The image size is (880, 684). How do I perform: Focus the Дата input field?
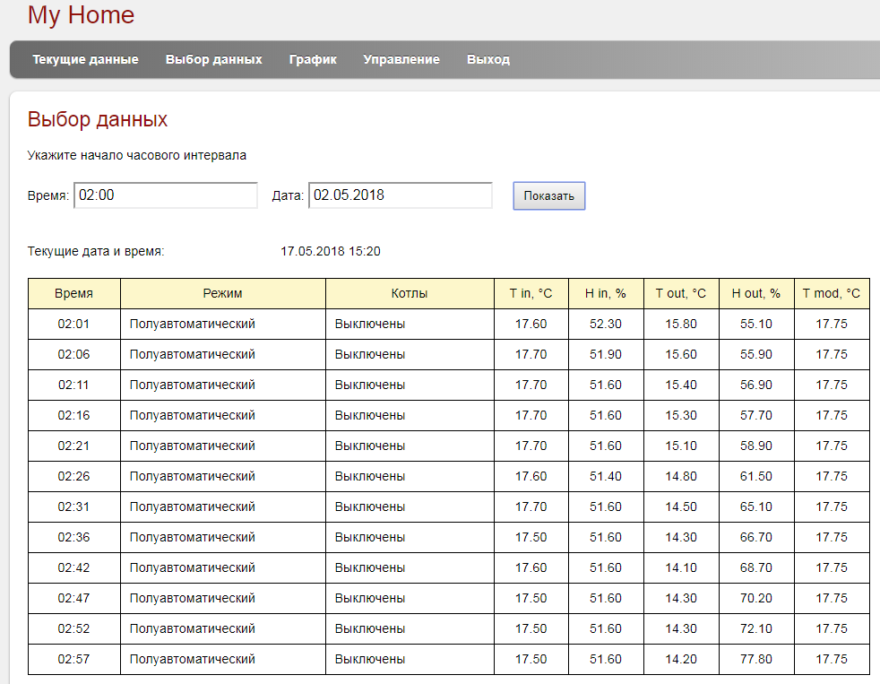[x=401, y=195]
